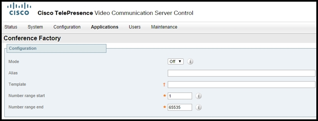This screenshot has width=318, height=121.
Task: Open info icon next to Mode
Action: (190, 62)
